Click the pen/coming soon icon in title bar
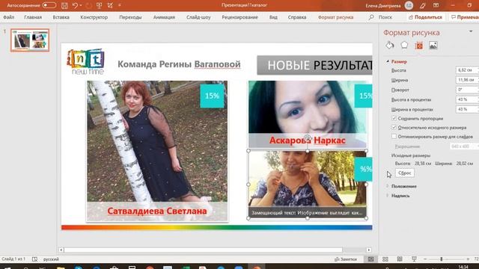This screenshot has width=479, height=269. tap(422, 5)
